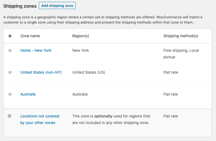The height and width of the screenshot is (141, 216).
Task: Open the Home - New York zone
Action: 36,50
